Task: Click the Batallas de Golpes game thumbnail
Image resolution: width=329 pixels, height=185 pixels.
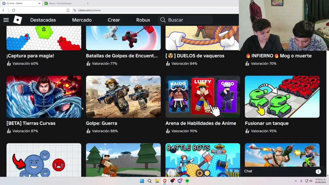Action: (x=123, y=38)
